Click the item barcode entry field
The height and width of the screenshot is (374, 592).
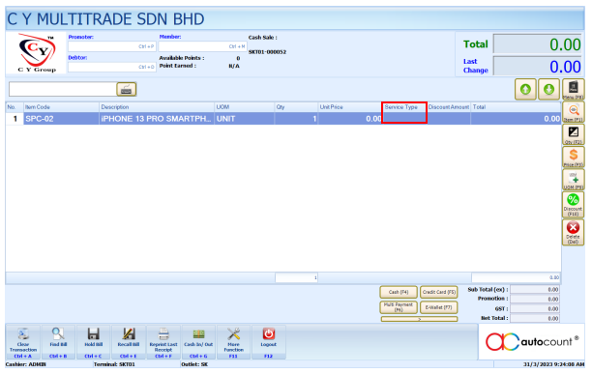pos(63,89)
